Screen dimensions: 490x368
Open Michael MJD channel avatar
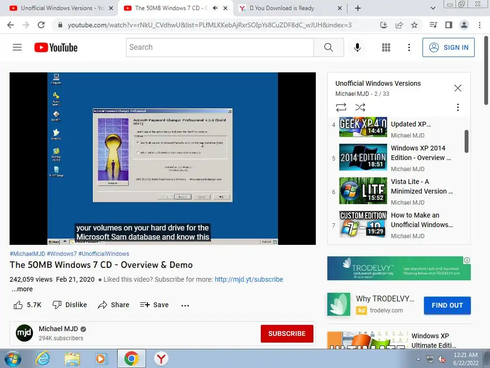pyautogui.click(x=24, y=333)
